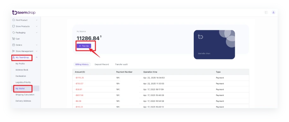This screenshot has height=122, width=289.
Task: Click the blue wallet card graphic
Action: click(214, 45)
